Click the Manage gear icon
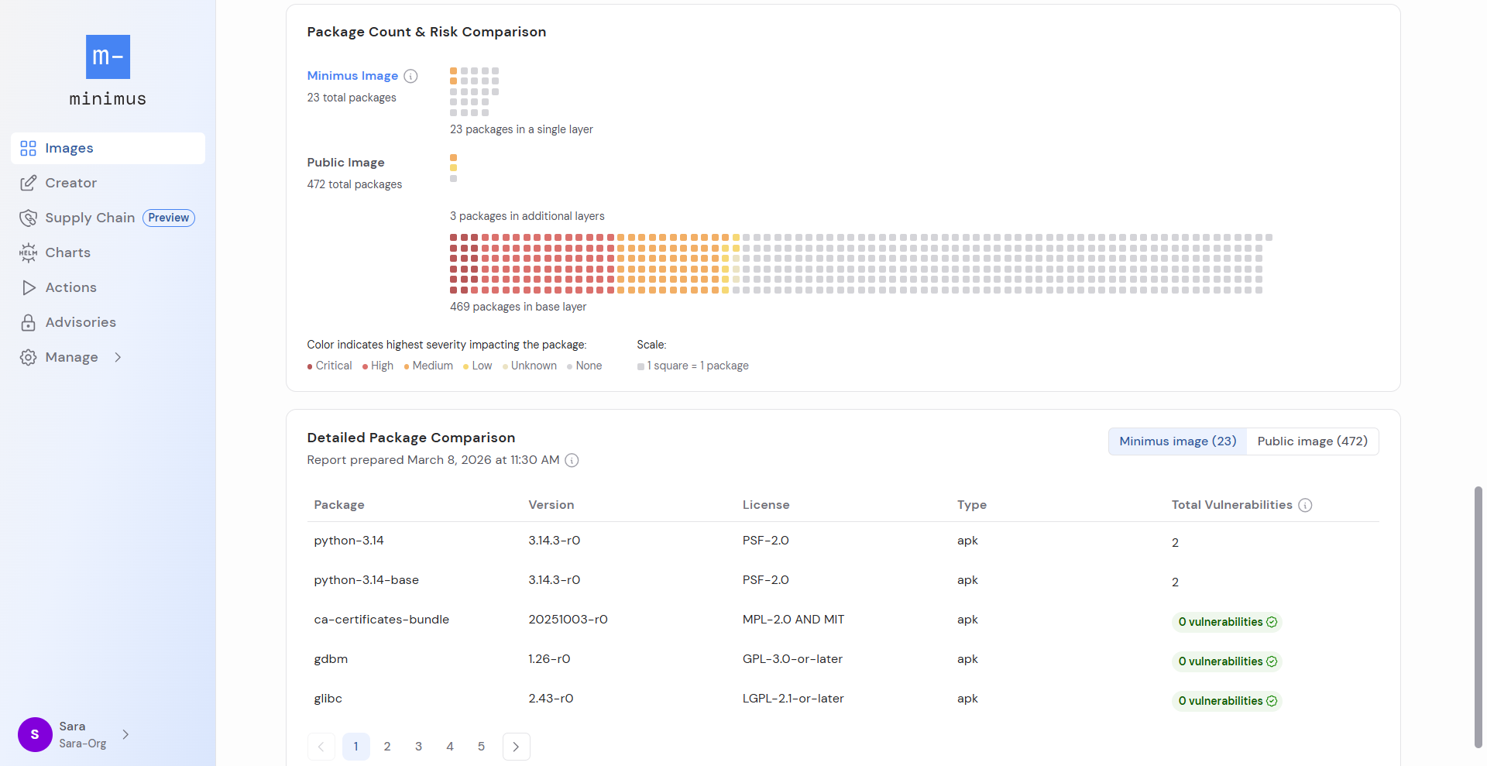This screenshot has height=766, width=1487. (x=29, y=357)
